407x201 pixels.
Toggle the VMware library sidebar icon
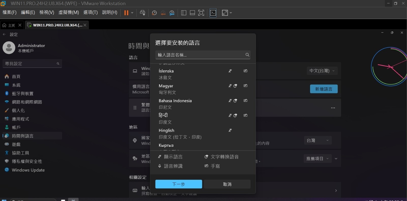pos(184,13)
